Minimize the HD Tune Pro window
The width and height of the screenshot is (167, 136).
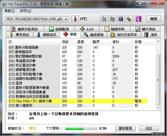[140, 3]
